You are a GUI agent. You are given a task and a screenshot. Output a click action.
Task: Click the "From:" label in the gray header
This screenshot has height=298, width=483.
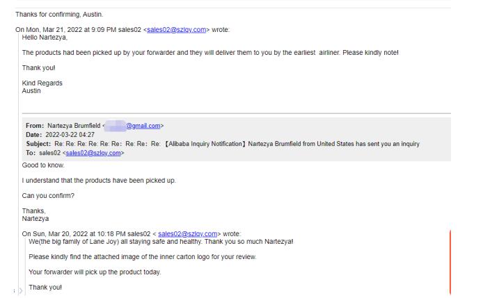pos(35,126)
